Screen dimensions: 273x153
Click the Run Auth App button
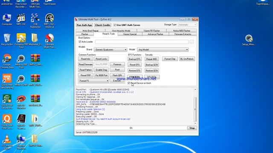[x=84, y=25]
